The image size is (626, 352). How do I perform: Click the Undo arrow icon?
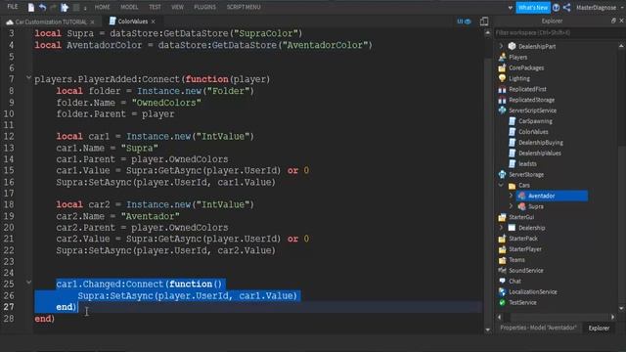(x=42, y=7)
